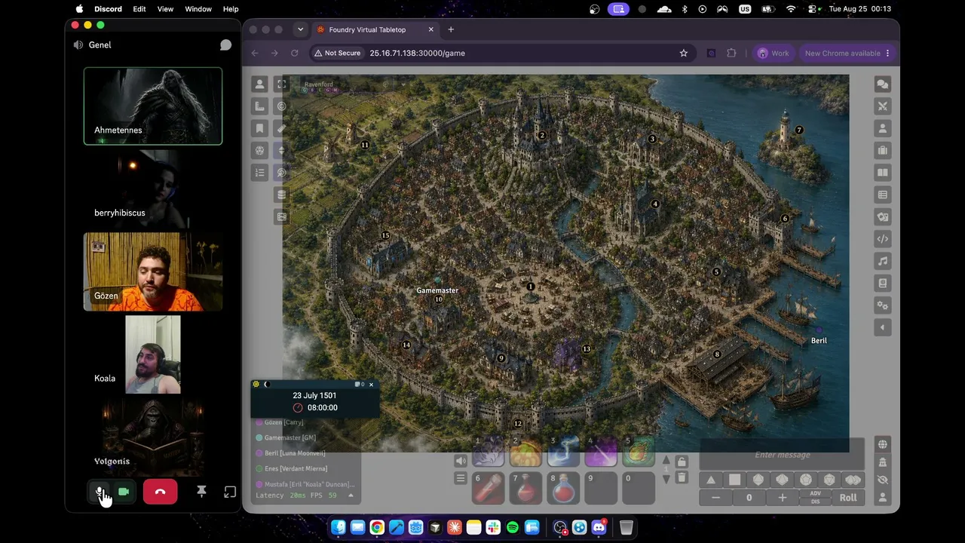Open the Discord View menu
Viewport: 965px width, 543px height.
click(x=165, y=9)
